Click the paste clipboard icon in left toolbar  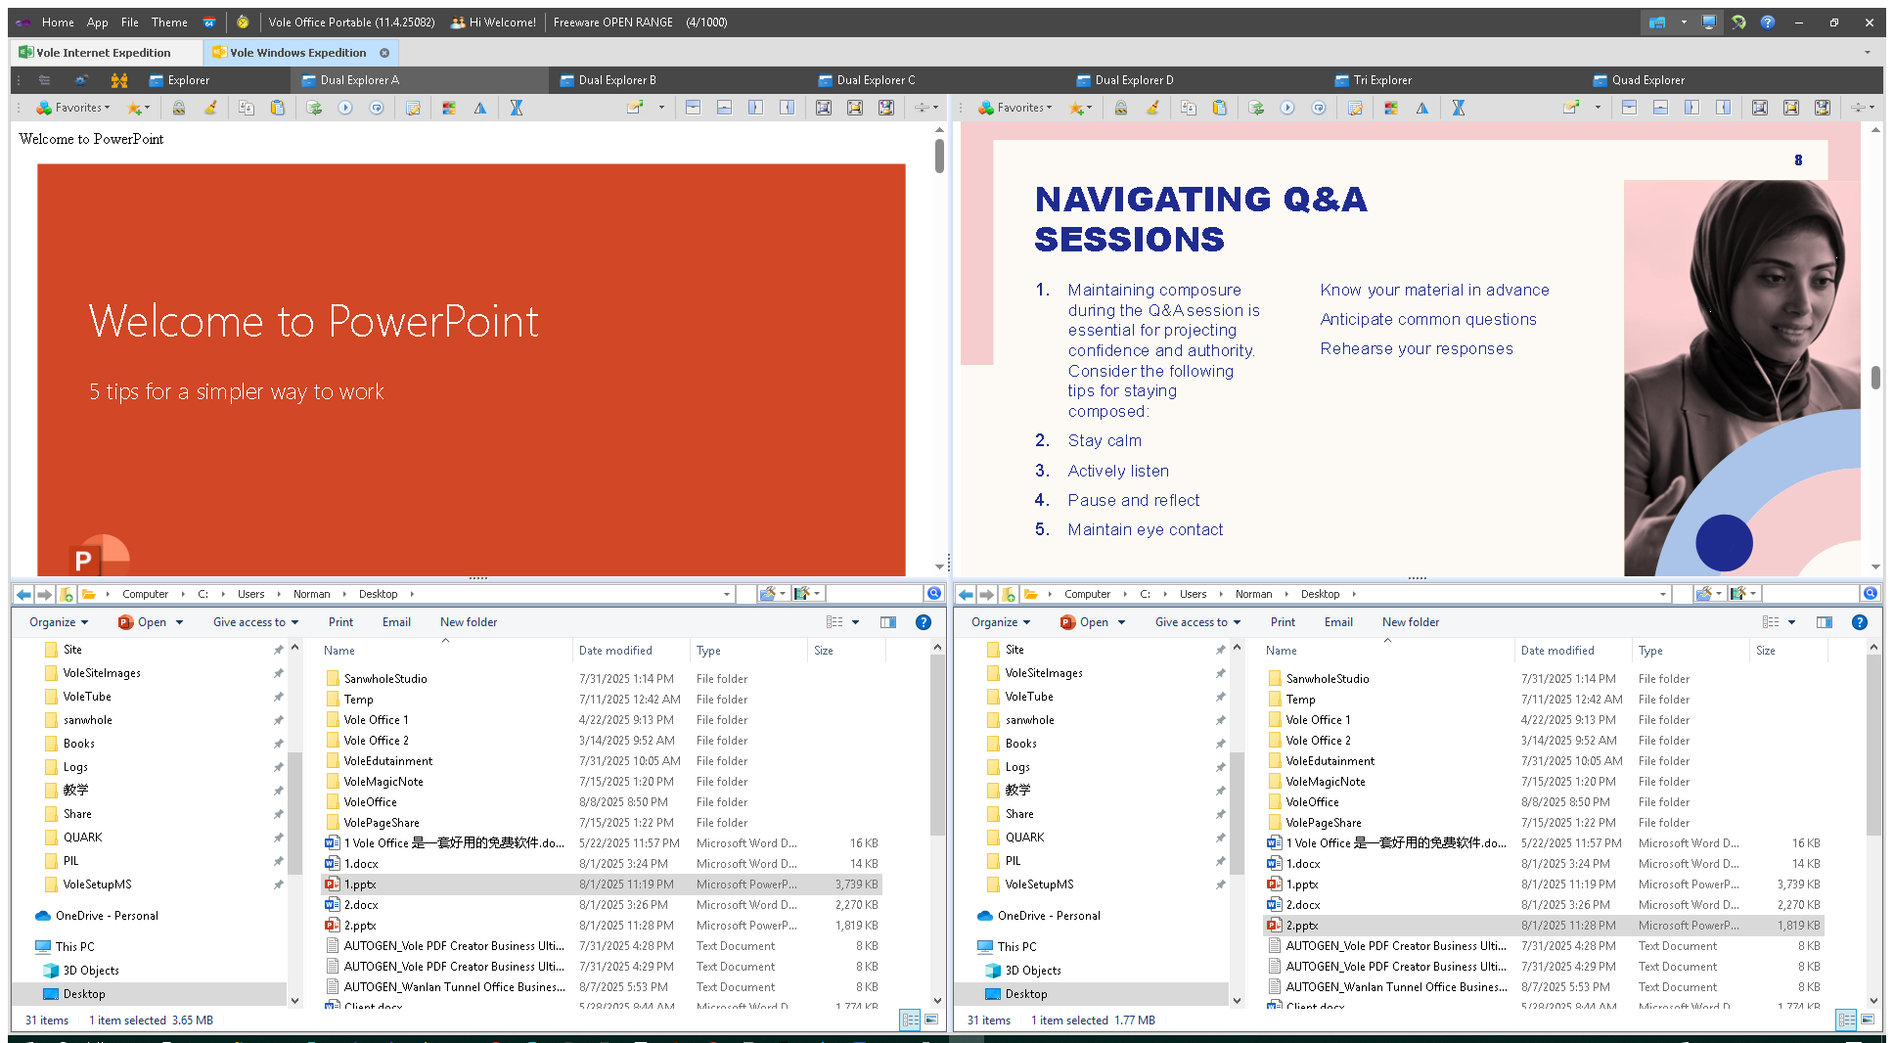[278, 108]
